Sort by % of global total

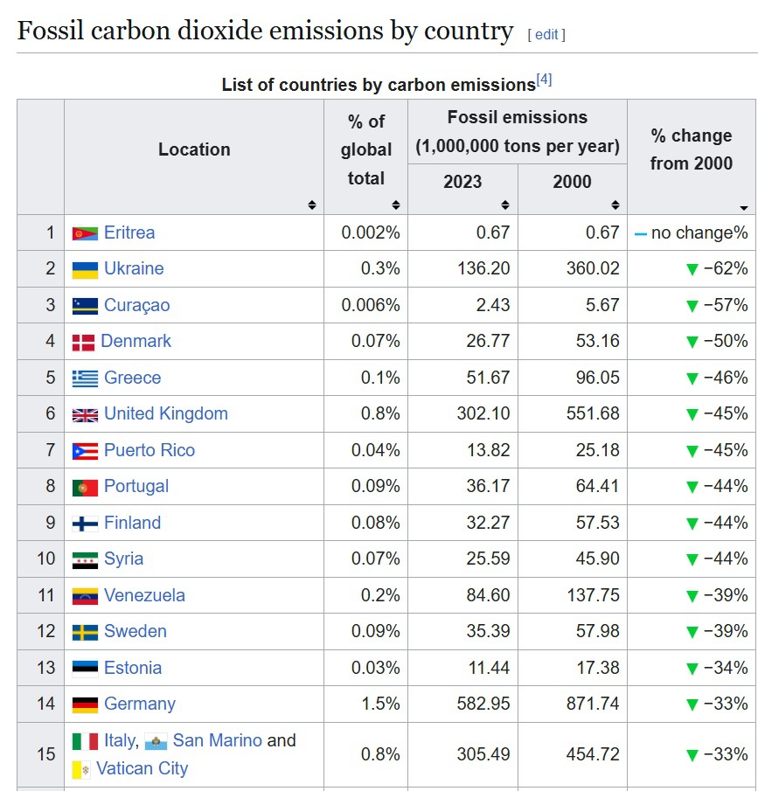pos(395,205)
